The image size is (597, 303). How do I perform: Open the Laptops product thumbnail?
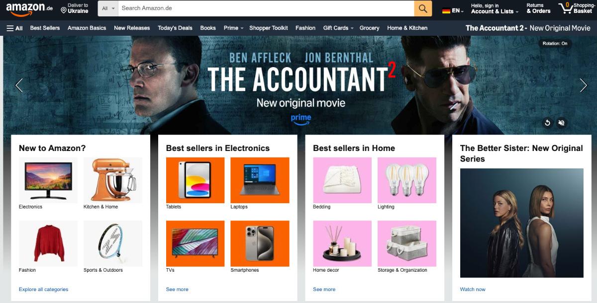[x=260, y=180]
